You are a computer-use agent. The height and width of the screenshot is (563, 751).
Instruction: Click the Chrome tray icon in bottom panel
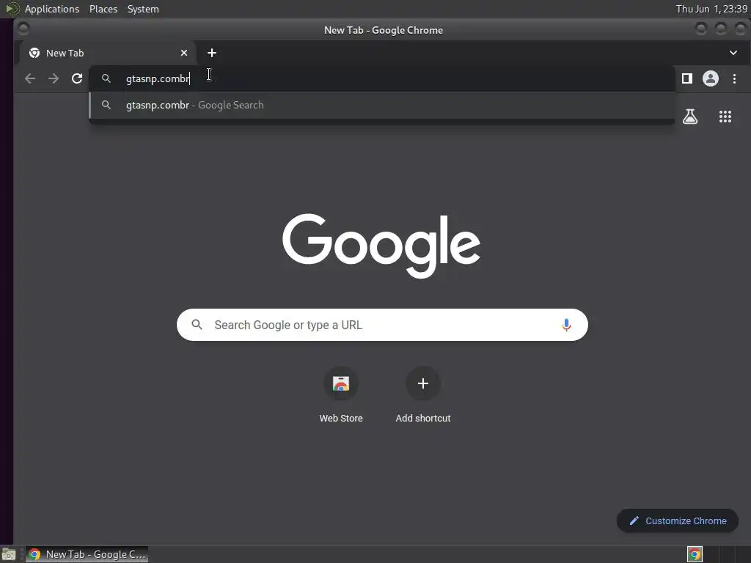695,554
